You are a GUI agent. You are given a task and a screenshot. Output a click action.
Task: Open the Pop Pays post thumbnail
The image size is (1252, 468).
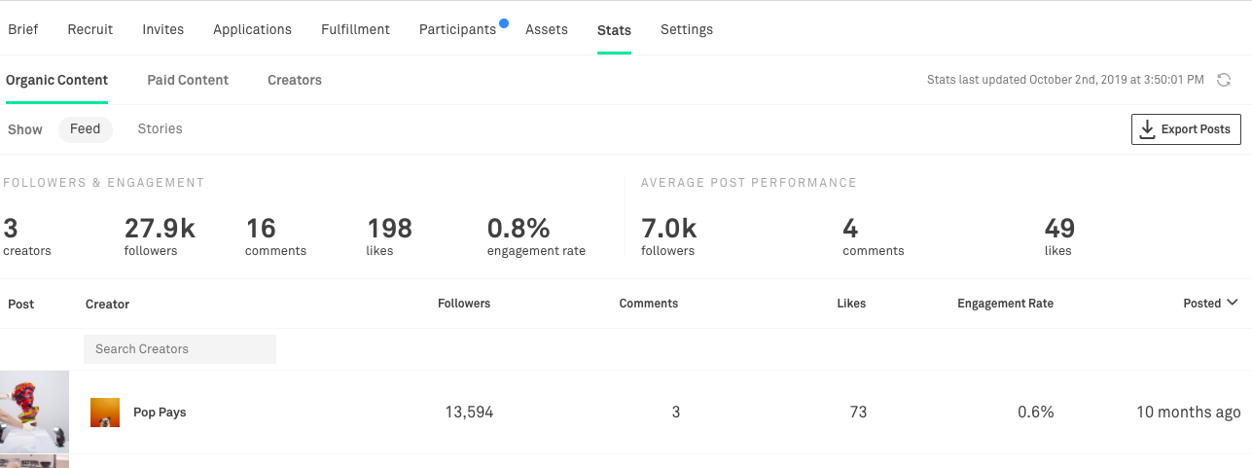point(34,412)
